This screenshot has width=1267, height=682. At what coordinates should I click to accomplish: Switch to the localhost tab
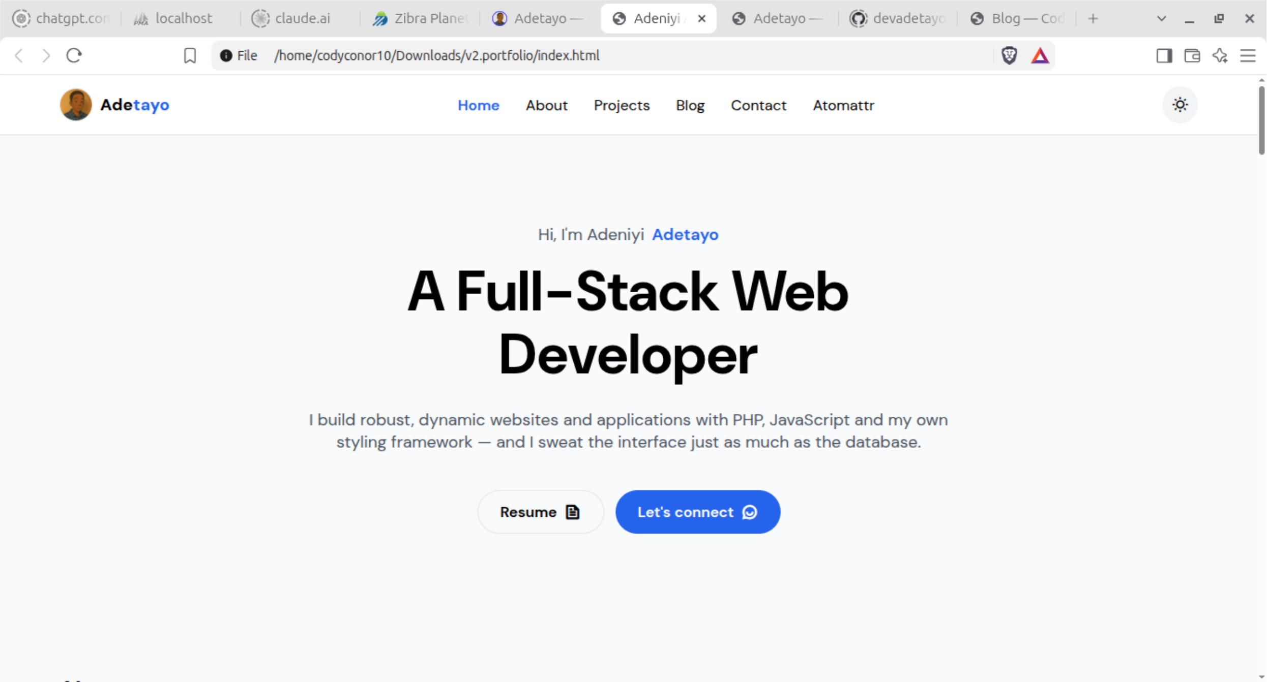tap(179, 18)
